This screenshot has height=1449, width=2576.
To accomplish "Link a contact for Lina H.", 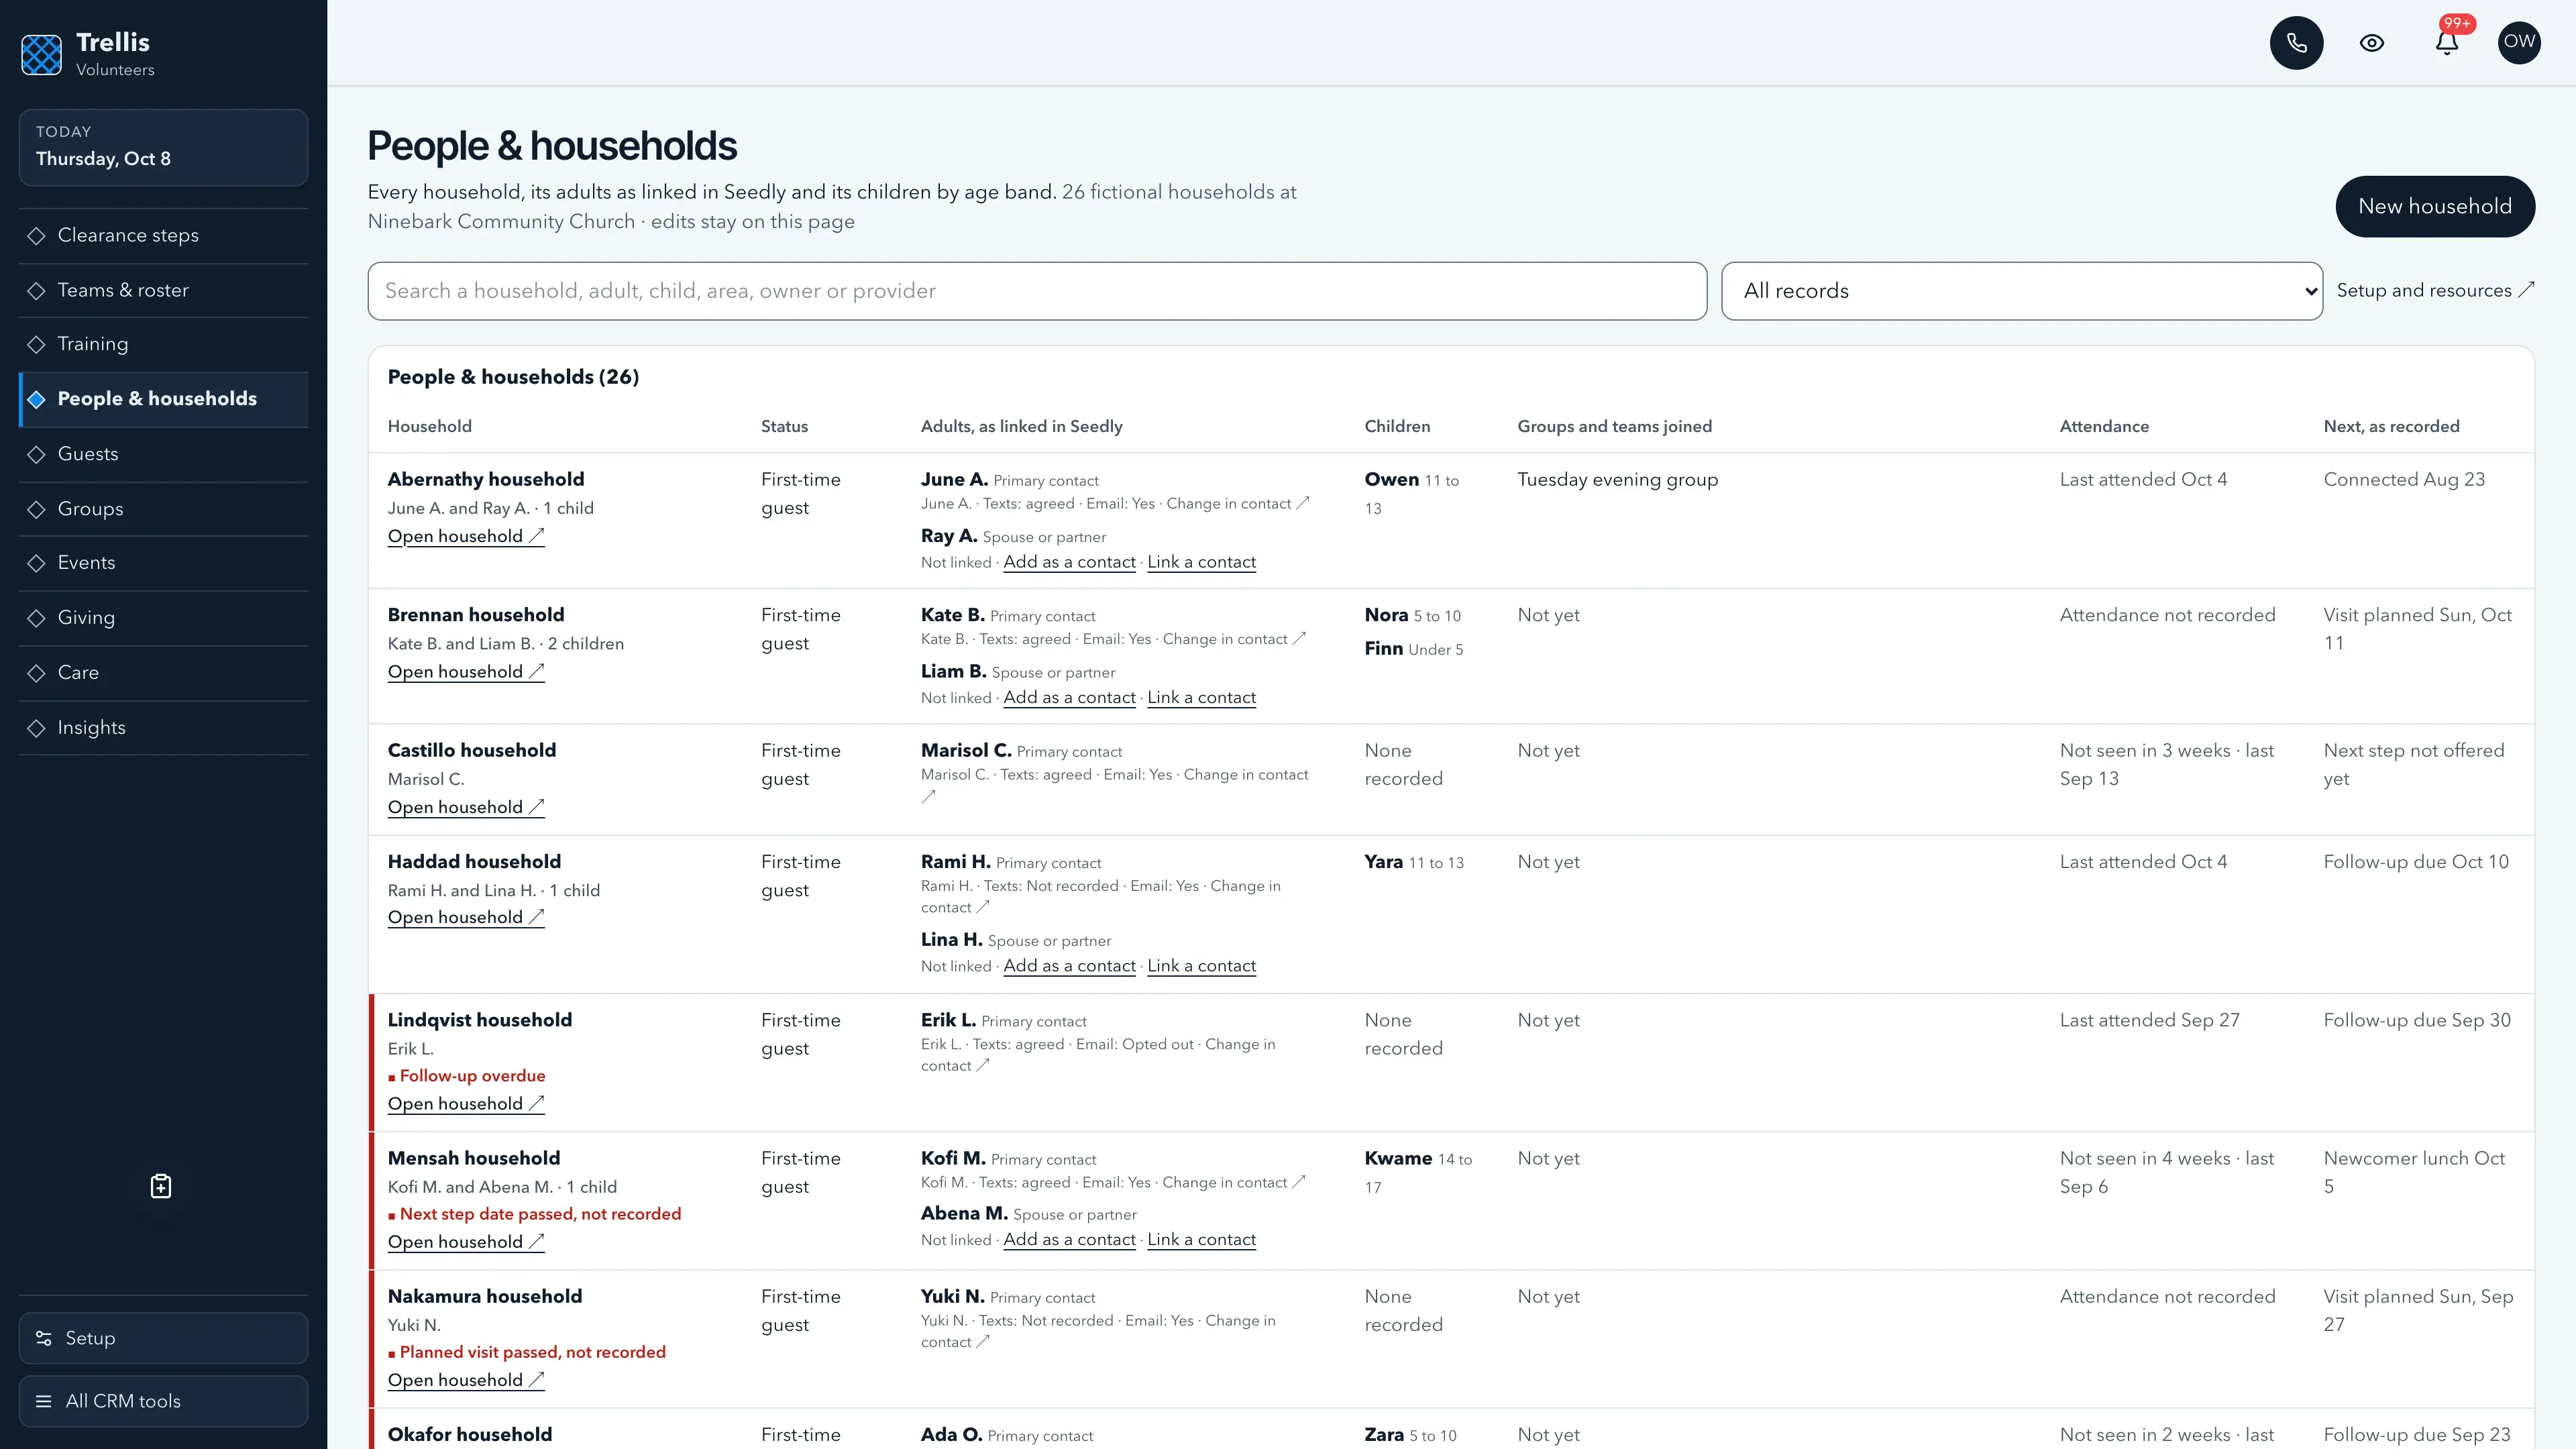I will 1201,966.
